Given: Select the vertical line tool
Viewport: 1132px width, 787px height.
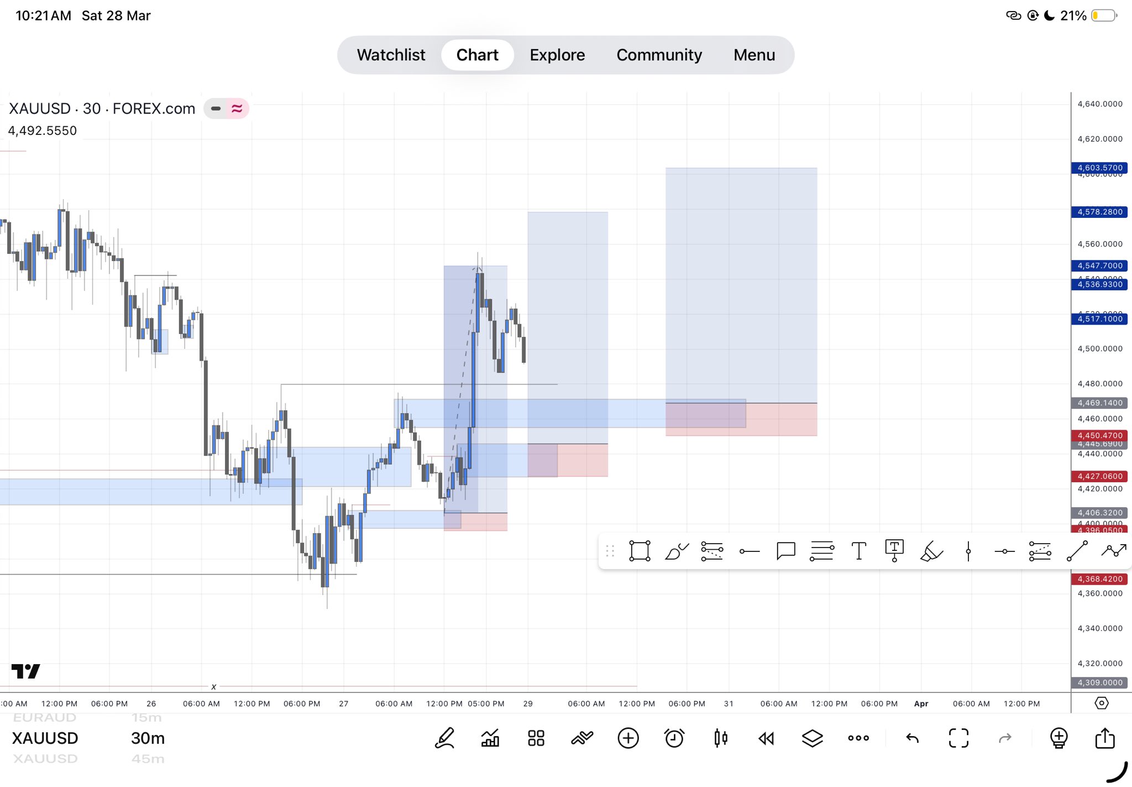Looking at the screenshot, I should (968, 551).
